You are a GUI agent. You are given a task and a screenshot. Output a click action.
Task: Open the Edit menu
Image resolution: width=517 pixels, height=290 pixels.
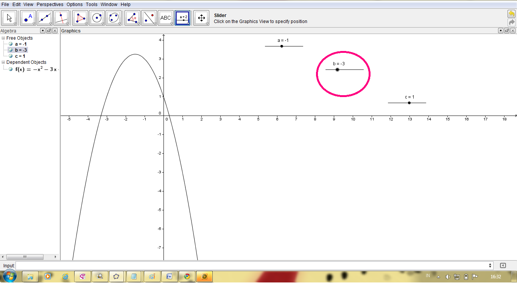(x=16, y=5)
